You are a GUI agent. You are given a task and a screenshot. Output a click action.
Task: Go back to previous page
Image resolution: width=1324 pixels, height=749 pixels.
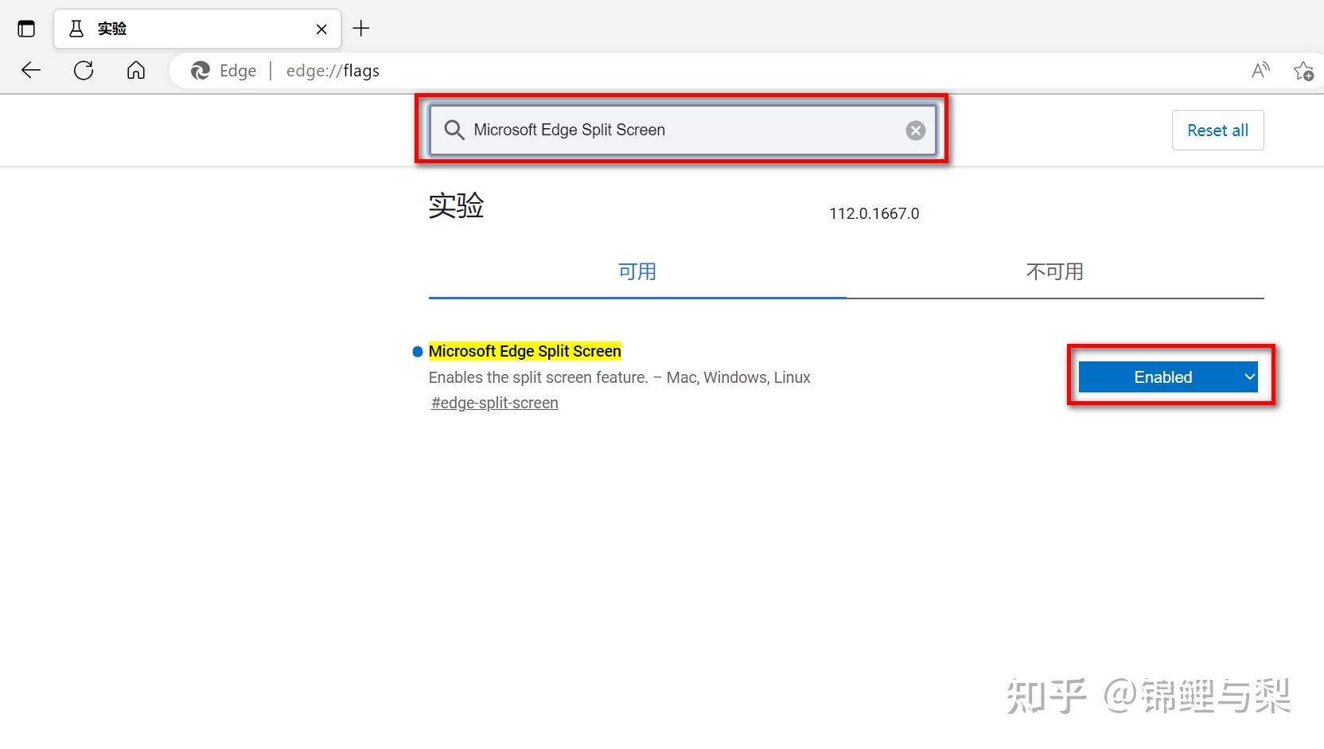tap(31, 70)
